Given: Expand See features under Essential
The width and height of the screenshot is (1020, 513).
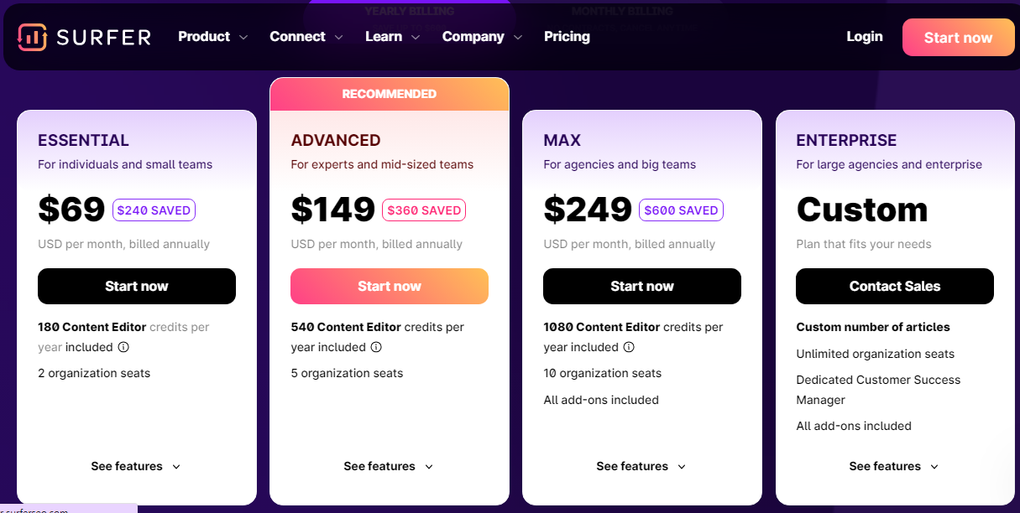Looking at the screenshot, I should coord(136,466).
